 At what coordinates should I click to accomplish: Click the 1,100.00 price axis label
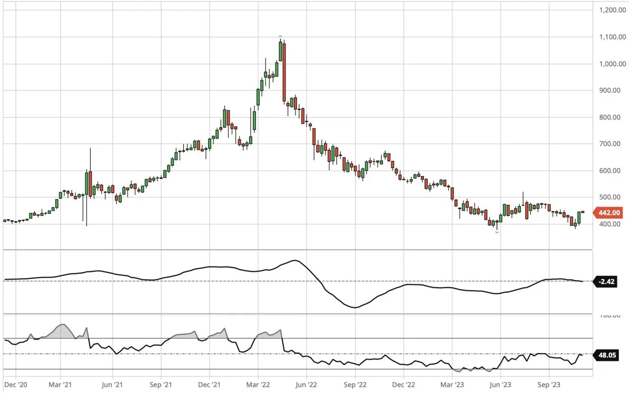[613, 37]
